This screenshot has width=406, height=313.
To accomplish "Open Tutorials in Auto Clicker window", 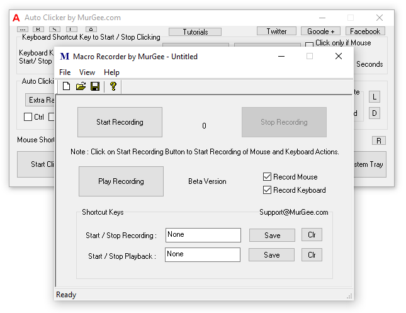I will (x=195, y=32).
